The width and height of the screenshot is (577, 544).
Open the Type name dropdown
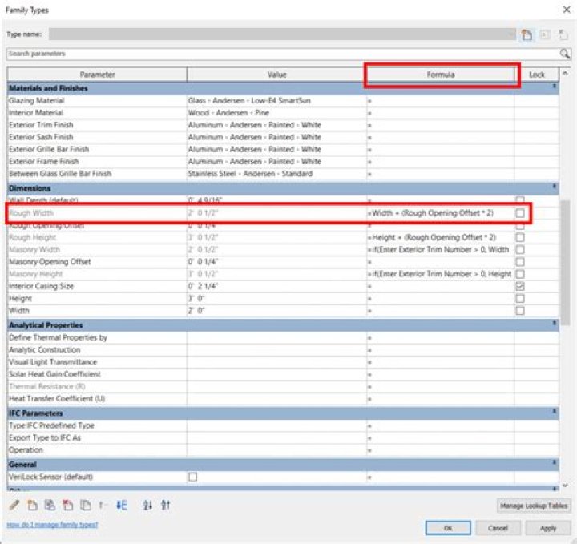pyautogui.click(x=510, y=34)
